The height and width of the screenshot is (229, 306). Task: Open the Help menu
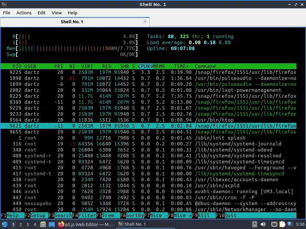click(x=73, y=13)
